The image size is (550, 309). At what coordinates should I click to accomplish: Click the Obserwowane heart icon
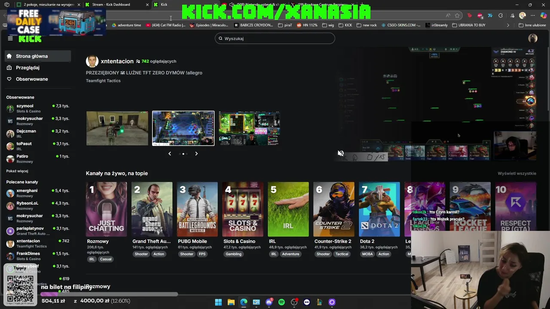[9, 79]
